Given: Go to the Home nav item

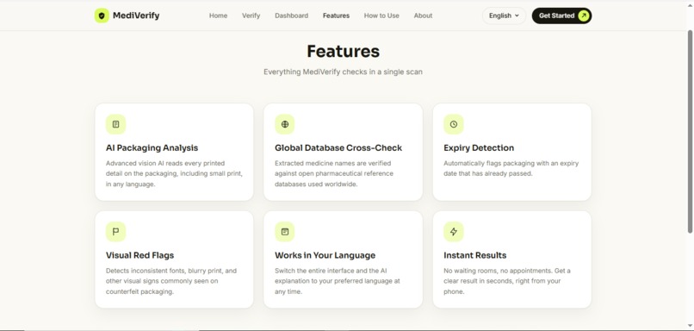Looking at the screenshot, I should pyautogui.click(x=218, y=16).
